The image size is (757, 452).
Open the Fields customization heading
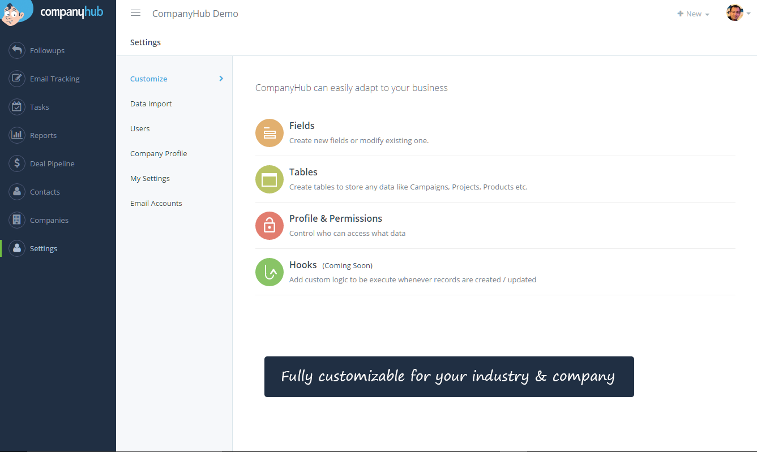coord(302,126)
